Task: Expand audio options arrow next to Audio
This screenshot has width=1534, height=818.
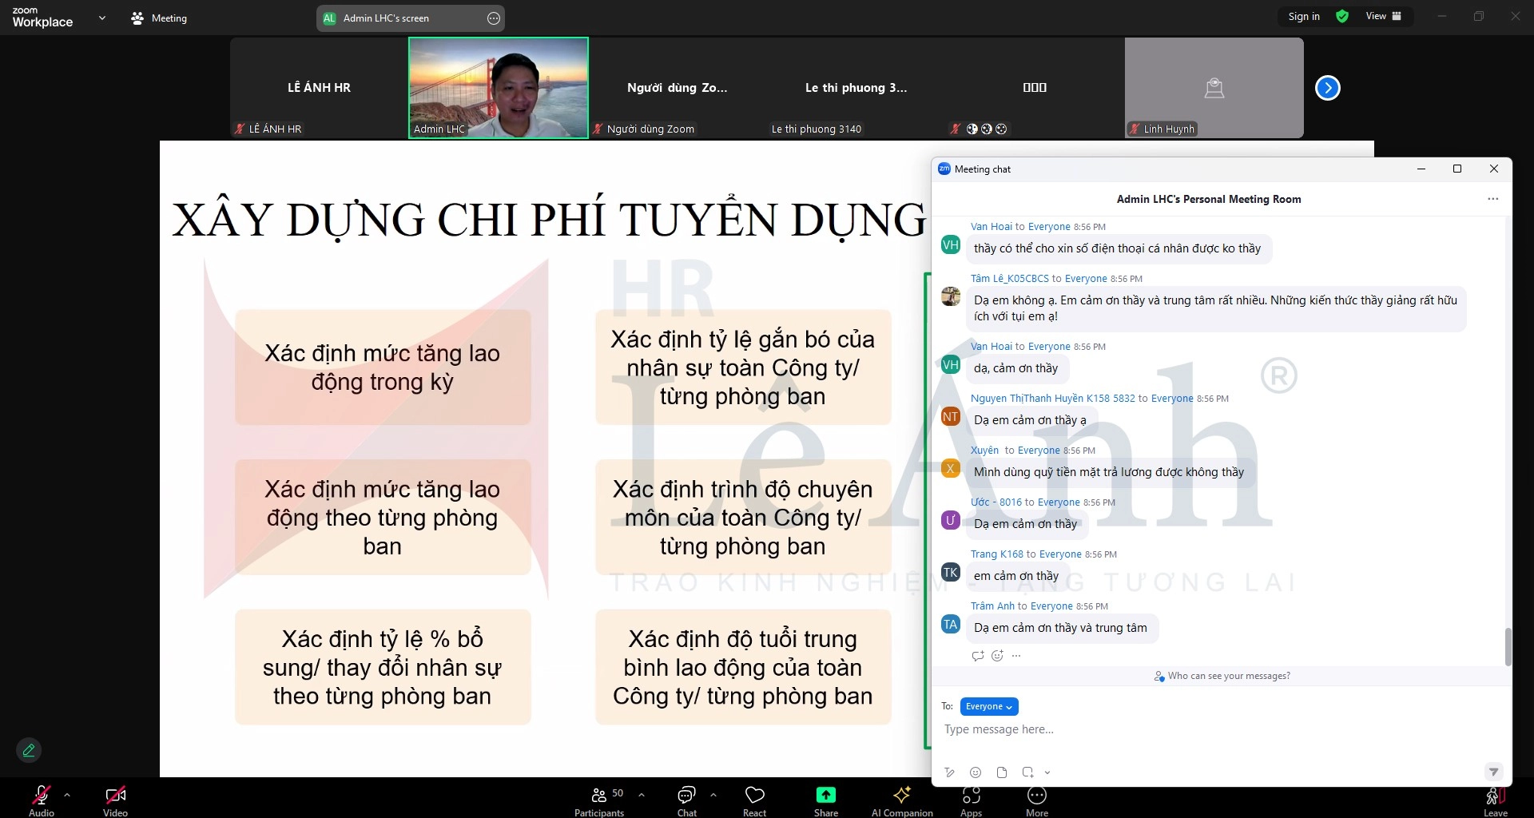Action: coord(67,795)
